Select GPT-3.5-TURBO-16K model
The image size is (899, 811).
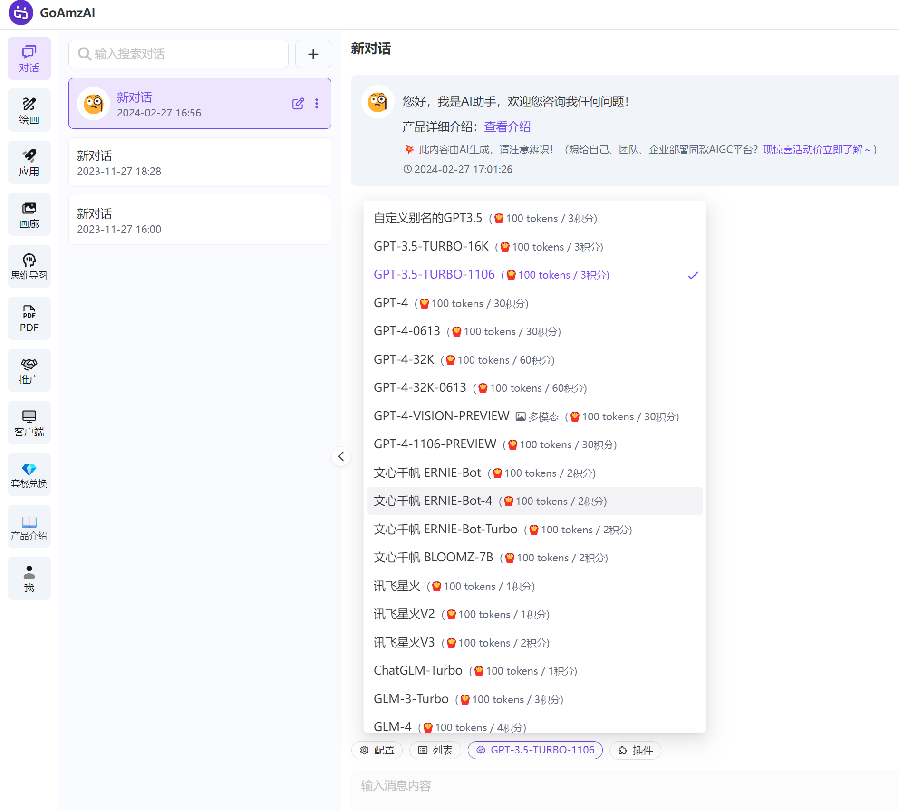point(535,247)
